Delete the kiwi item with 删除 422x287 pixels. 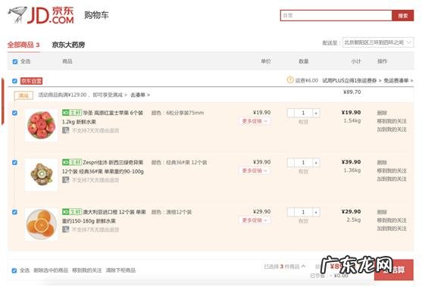coord(382,162)
